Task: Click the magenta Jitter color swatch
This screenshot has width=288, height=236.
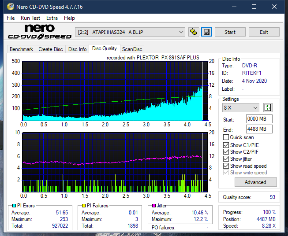Action: pos(154,206)
